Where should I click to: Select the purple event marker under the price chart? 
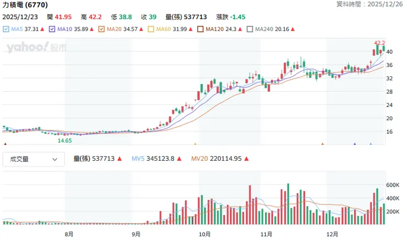click(x=355, y=144)
